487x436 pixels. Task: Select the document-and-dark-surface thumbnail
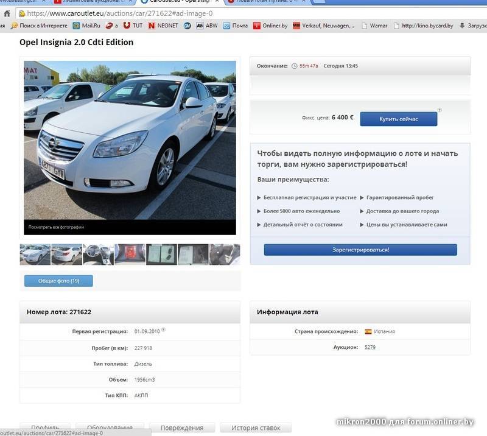click(x=193, y=255)
